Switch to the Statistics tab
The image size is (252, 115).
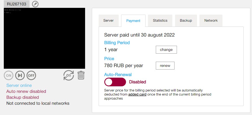(160, 21)
